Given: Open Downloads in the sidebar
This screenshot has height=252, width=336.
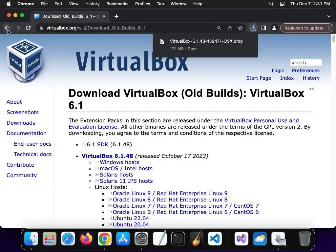Looking at the screenshot, I should click(21, 123).
